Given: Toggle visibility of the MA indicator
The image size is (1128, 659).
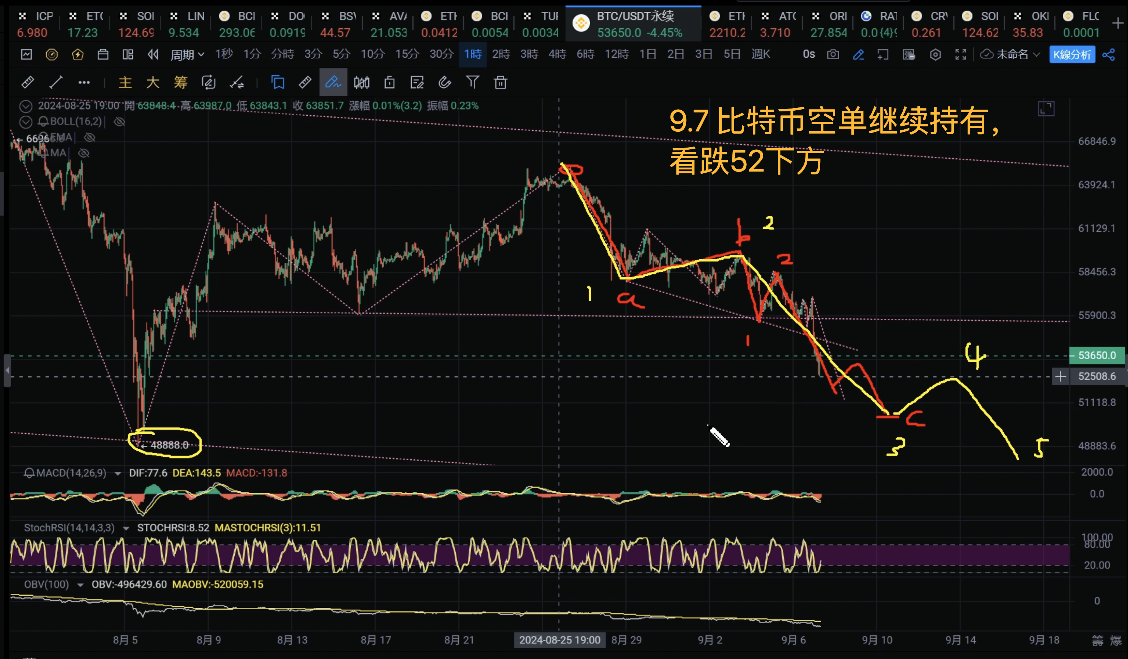Looking at the screenshot, I should (x=84, y=153).
